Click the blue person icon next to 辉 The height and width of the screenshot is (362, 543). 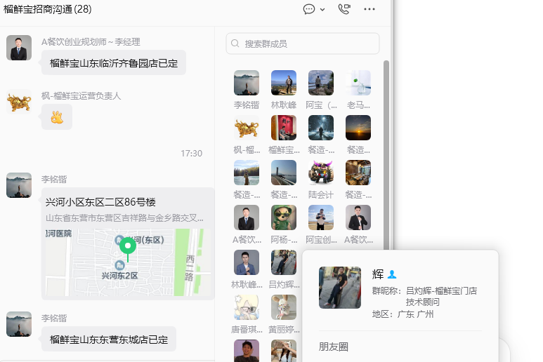(x=392, y=274)
